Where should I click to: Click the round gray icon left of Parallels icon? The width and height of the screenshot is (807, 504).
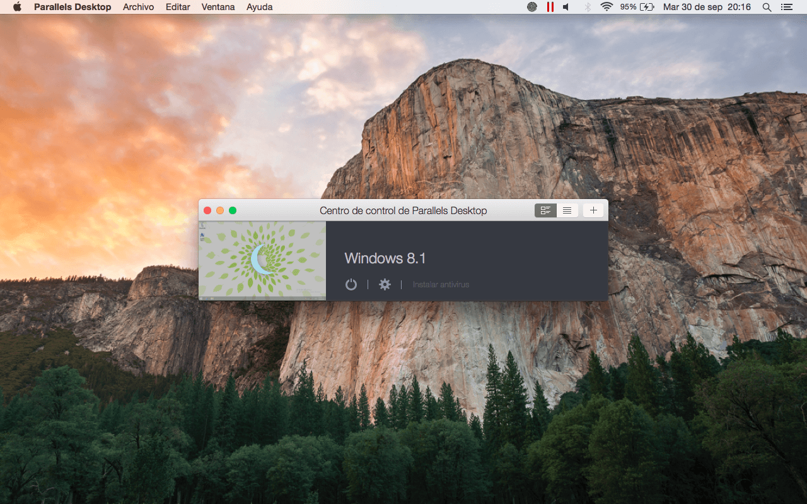pyautogui.click(x=532, y=7)
